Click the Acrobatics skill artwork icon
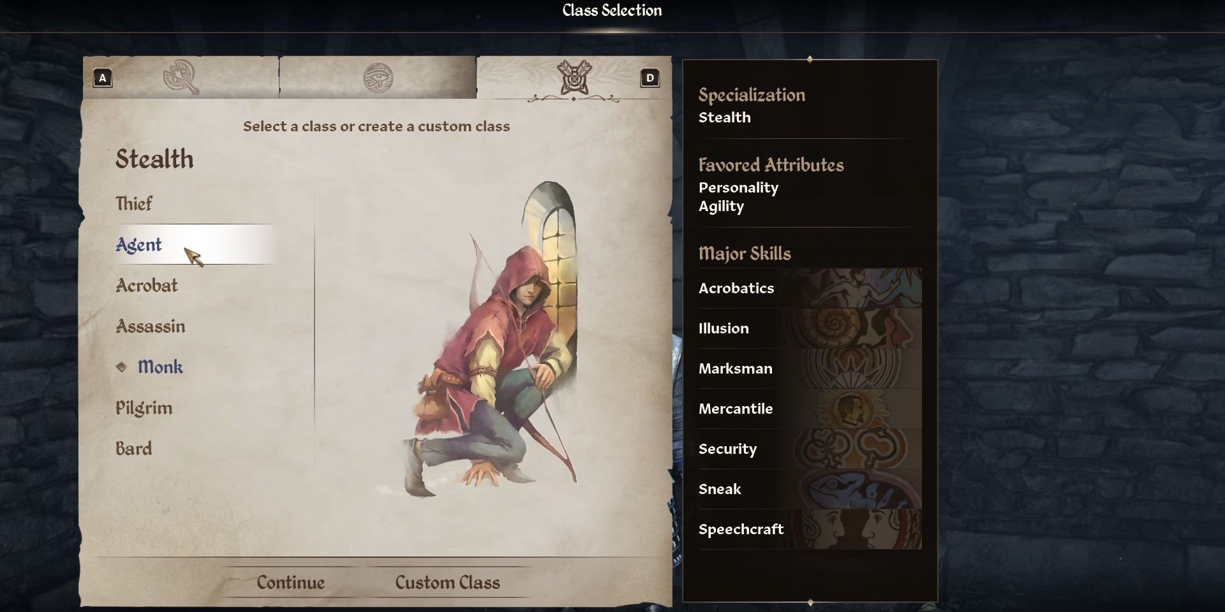This screenshot has width=1225, height=612. click(x=861, y=288)
